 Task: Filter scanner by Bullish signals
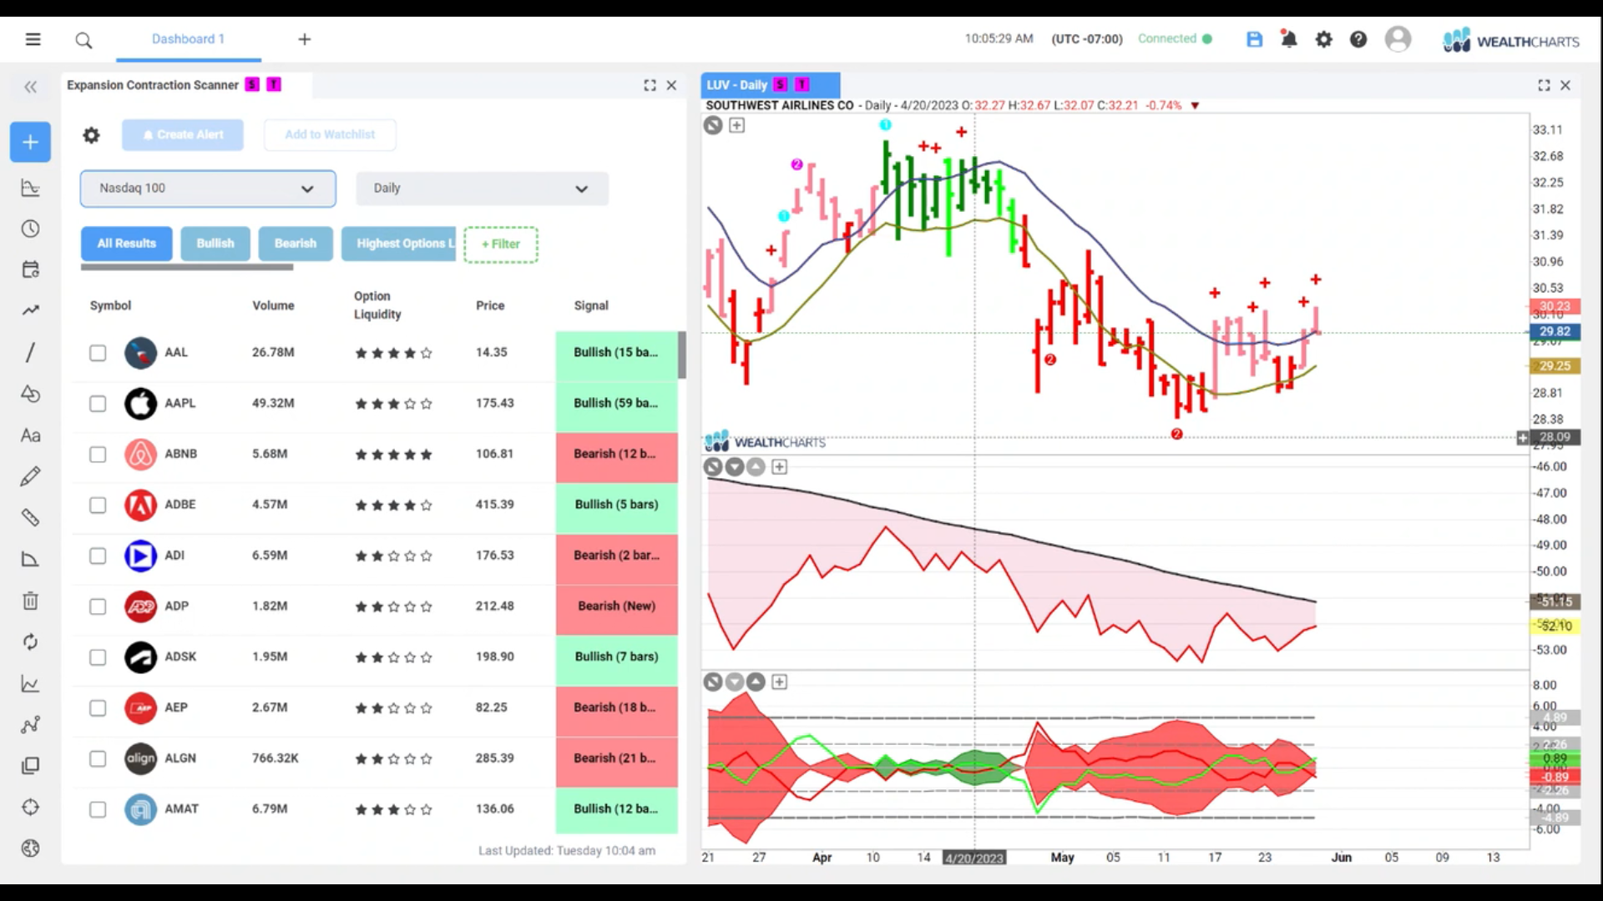click(215, 244)
